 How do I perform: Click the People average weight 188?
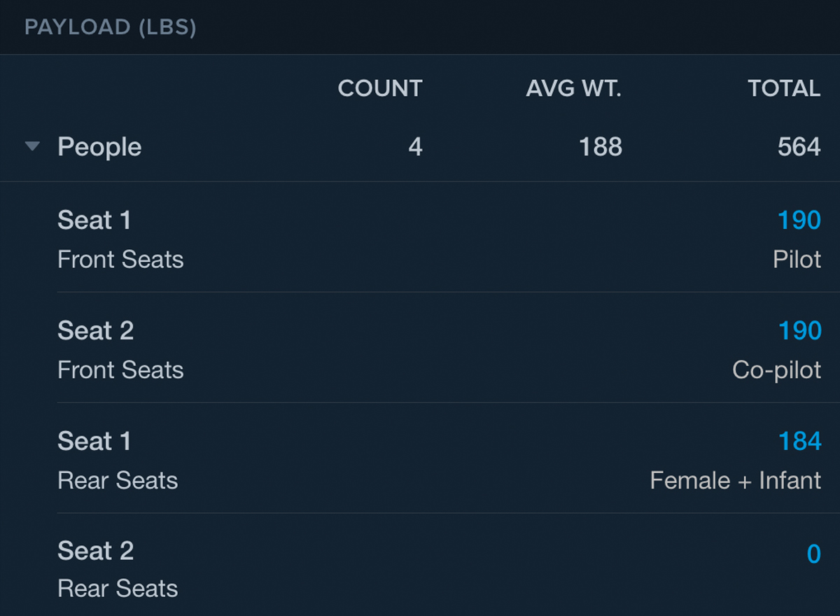click(601, 147)
